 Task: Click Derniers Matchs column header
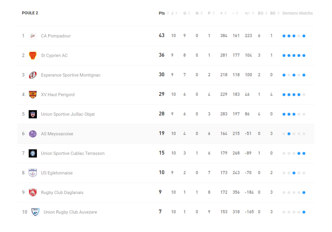click(297, 13)
